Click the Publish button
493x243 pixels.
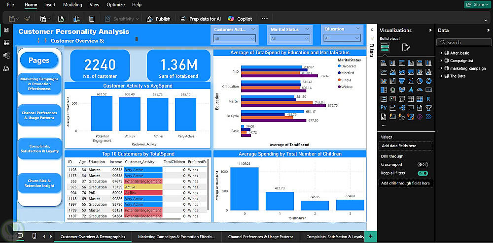click(159, 19)
